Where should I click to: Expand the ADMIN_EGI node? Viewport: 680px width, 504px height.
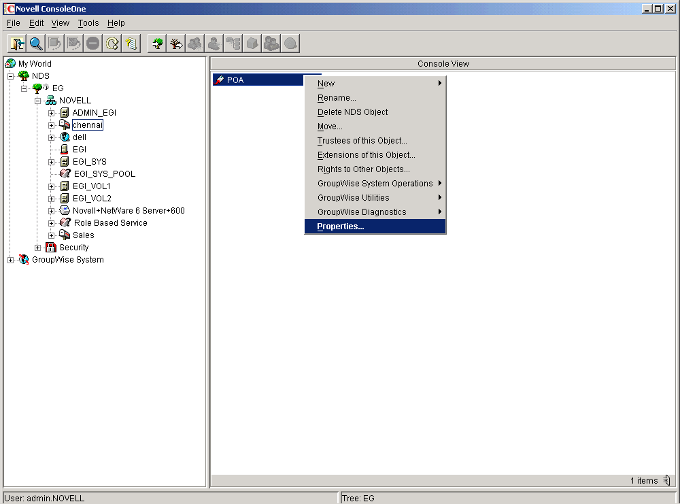click(x=51, y=113)
